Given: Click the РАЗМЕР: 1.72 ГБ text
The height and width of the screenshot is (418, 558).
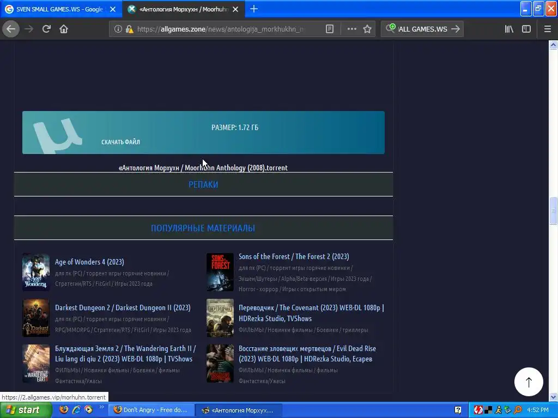Looking at the screenshot, I should [235, 127].
